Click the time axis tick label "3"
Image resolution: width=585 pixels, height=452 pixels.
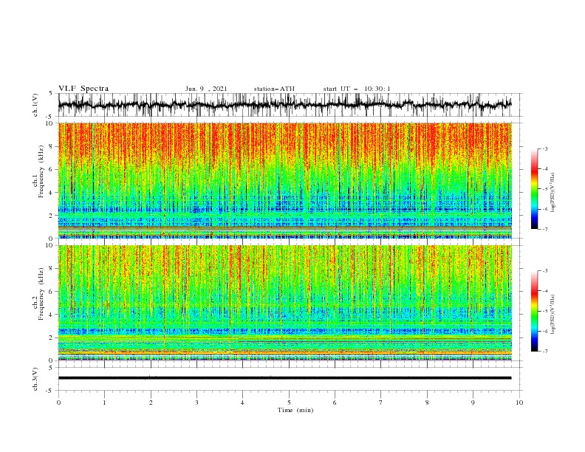196,403
